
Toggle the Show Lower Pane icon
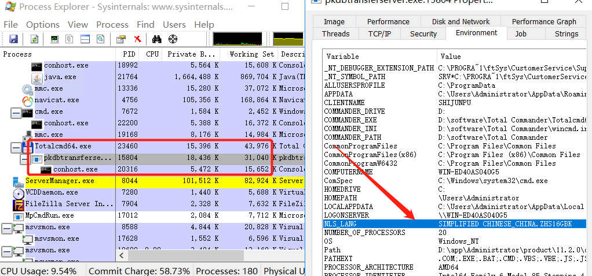(x=85, y=39)
